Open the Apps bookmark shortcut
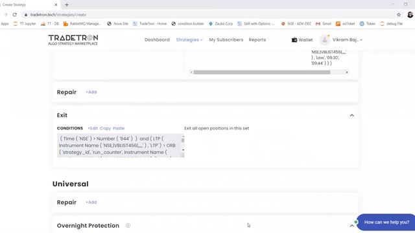Screen dimensions: 415x233 point(5,24)
